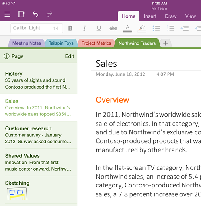Toggle the notebook page list icon
Viewport: 201px width, 206px height.
[21, 14]
